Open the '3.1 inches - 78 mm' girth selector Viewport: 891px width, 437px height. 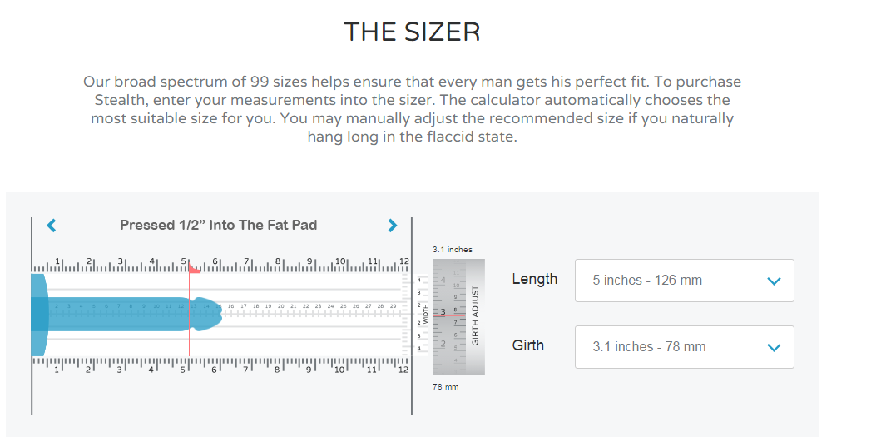[x=684, y=347]
